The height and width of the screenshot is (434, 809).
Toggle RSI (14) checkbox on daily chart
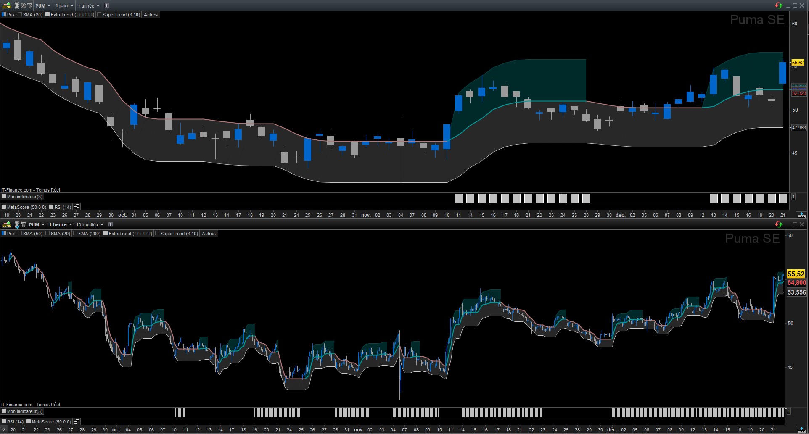(51, 207)
